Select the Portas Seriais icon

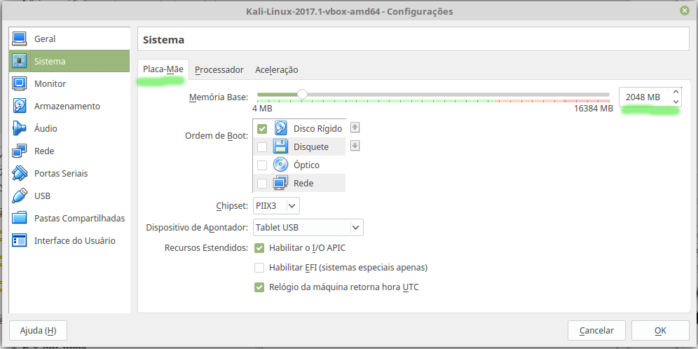(20, 173)
